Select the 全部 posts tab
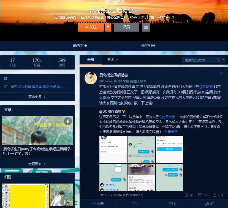 (90, 60)
